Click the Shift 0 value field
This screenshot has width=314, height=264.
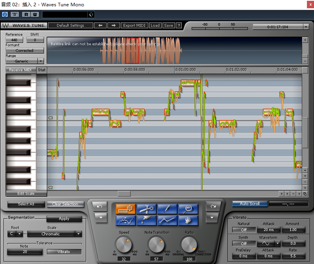tap(35, 40)
